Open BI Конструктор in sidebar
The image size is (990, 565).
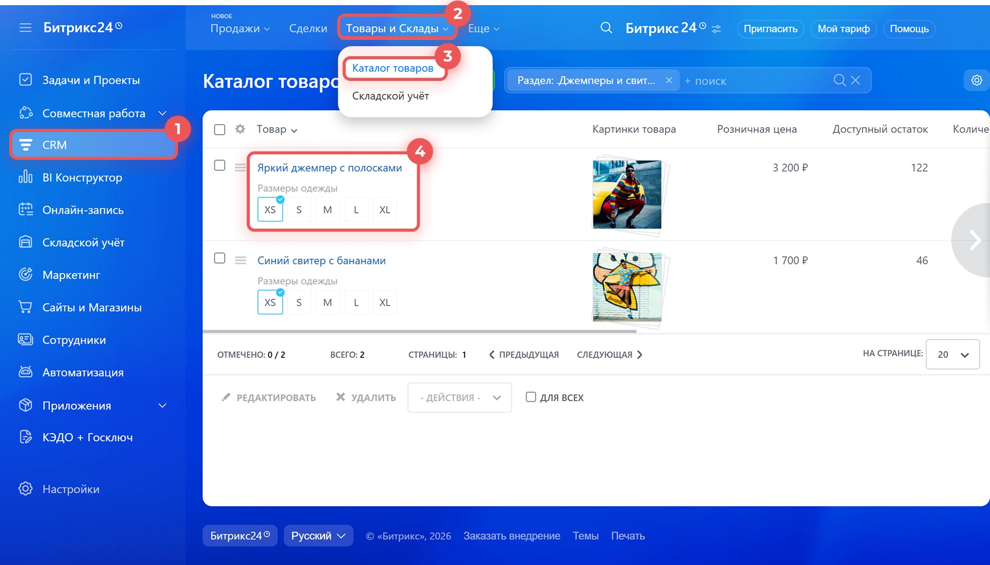[x=82, y=177]
